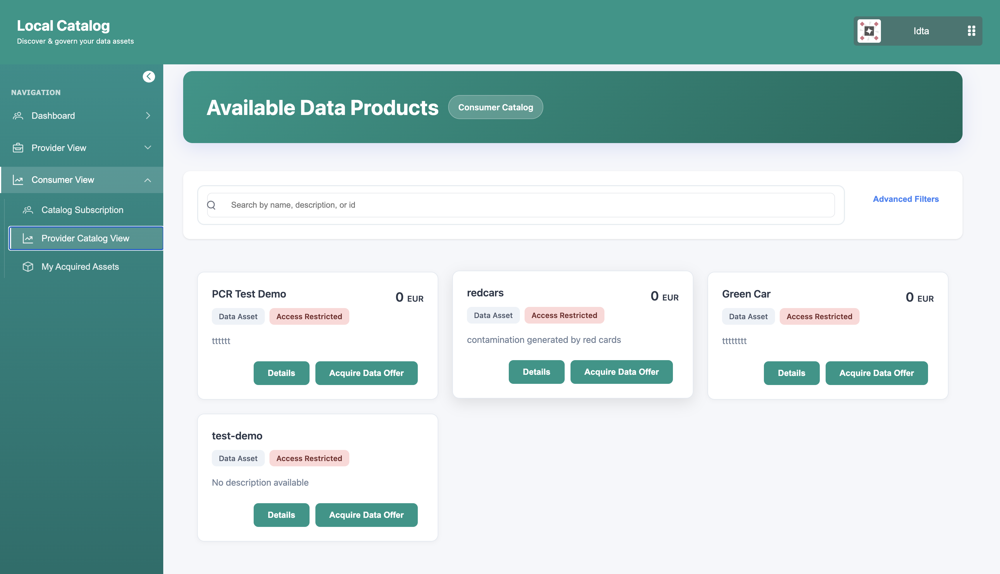Image resolution: width=1000 pixels, height=574 pixels.
Task: Acquire Data Offer for redcars
Action: (x=621, y=372)
